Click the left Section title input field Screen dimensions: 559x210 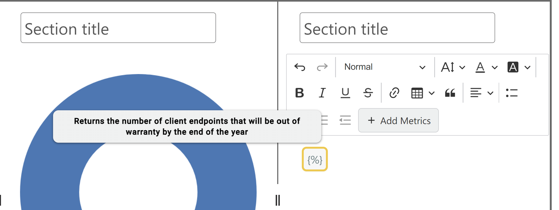pos(118,28)
